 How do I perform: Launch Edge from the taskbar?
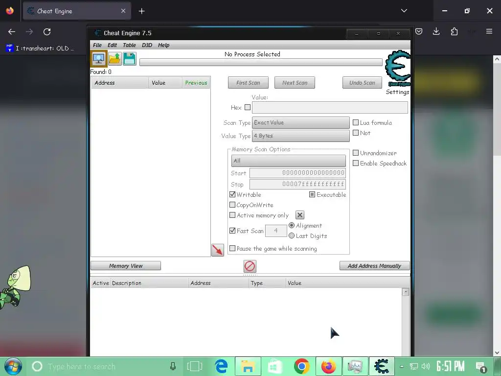pyautogui.click(x=222, y=366)
